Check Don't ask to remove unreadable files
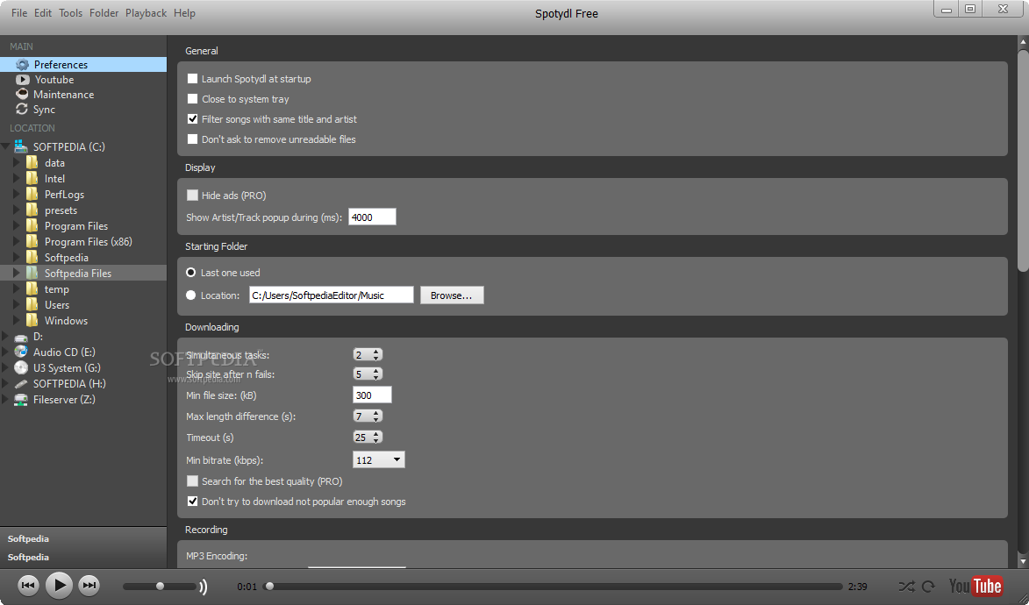Image resolution: width=1029 pixels, height=605 pixels. (192, 139)
